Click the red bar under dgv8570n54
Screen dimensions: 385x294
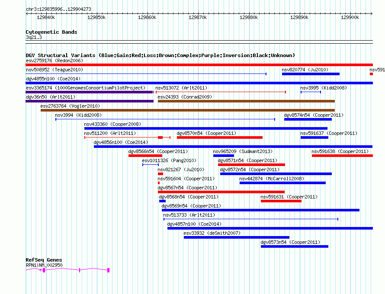click(x=220, y=137)
